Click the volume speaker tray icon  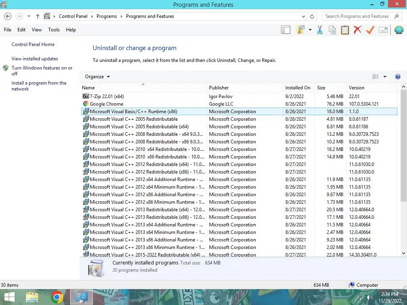[369, 297]
